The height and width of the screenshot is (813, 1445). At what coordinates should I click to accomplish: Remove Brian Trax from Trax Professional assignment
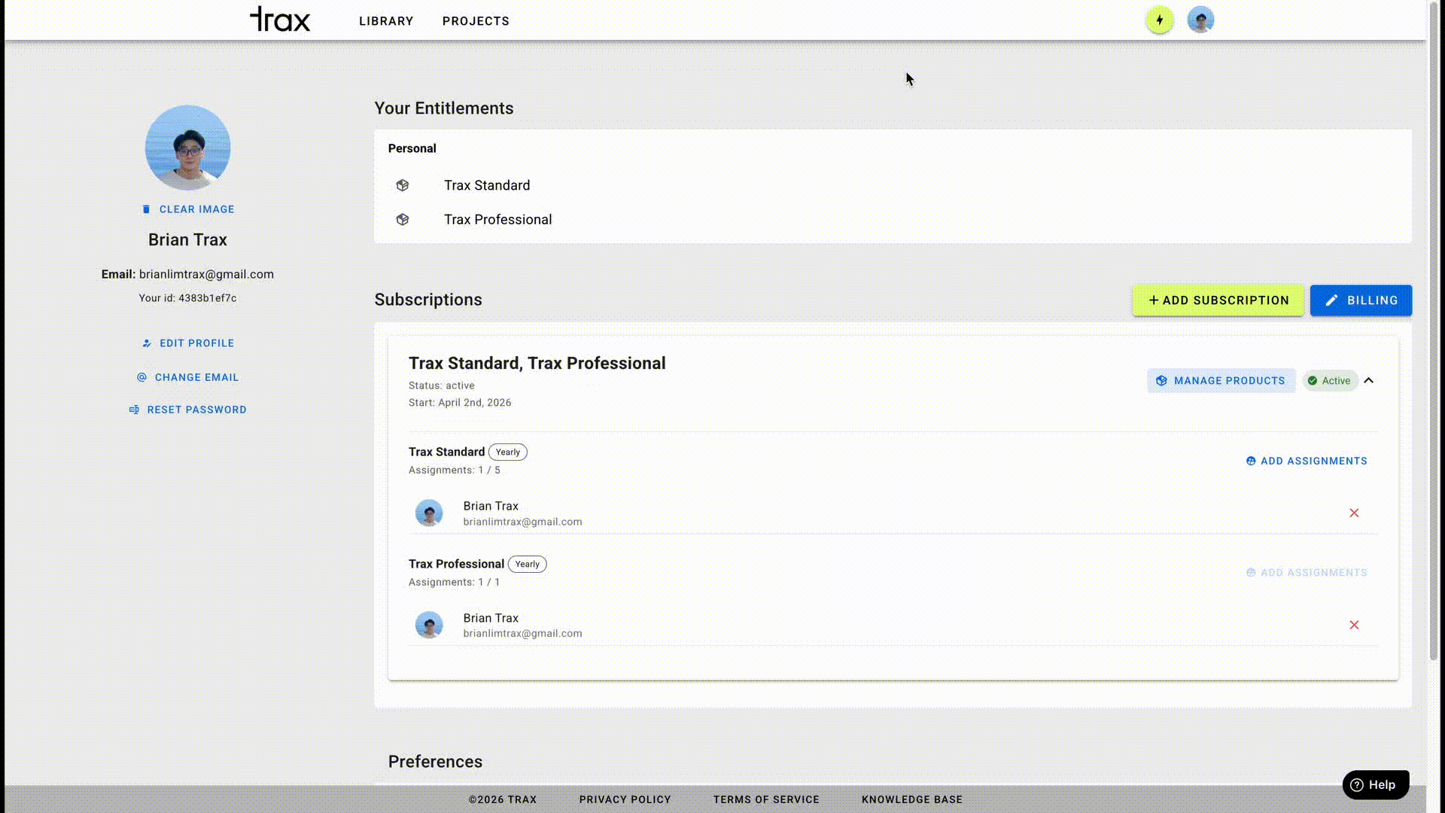[x=1354, y=626]
